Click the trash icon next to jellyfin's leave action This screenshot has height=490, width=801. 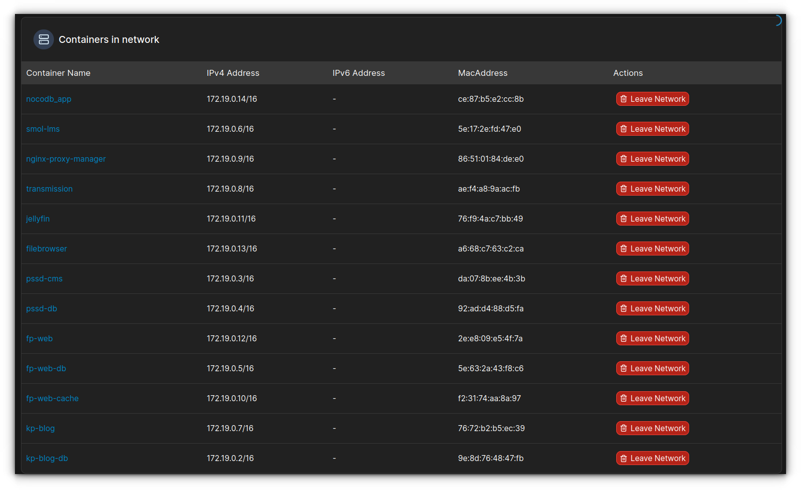(624, 219)
